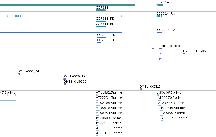Click the DME1-018G09 end arrow glyph
The height and width of the screenshot is (137, 216).
(x=65, y=84)
